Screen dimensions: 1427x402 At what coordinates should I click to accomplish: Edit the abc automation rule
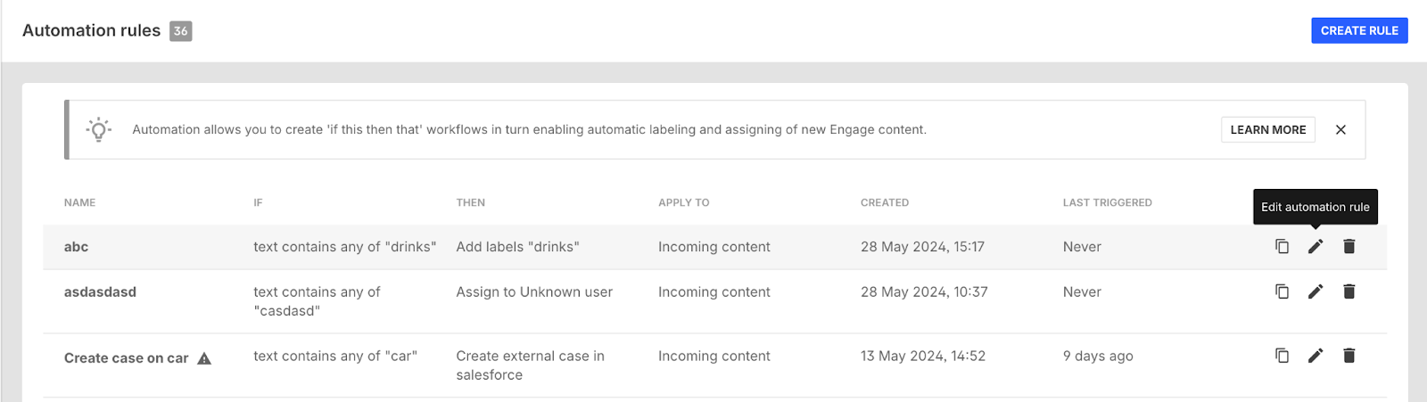tap(1316, 246)
